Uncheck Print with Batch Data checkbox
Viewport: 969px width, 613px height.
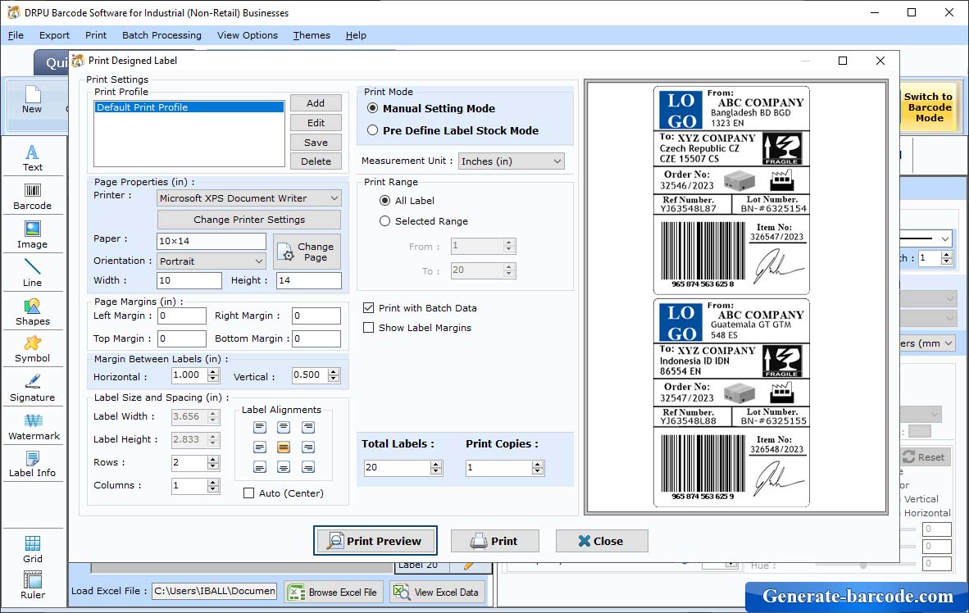[x=369, y=308]
